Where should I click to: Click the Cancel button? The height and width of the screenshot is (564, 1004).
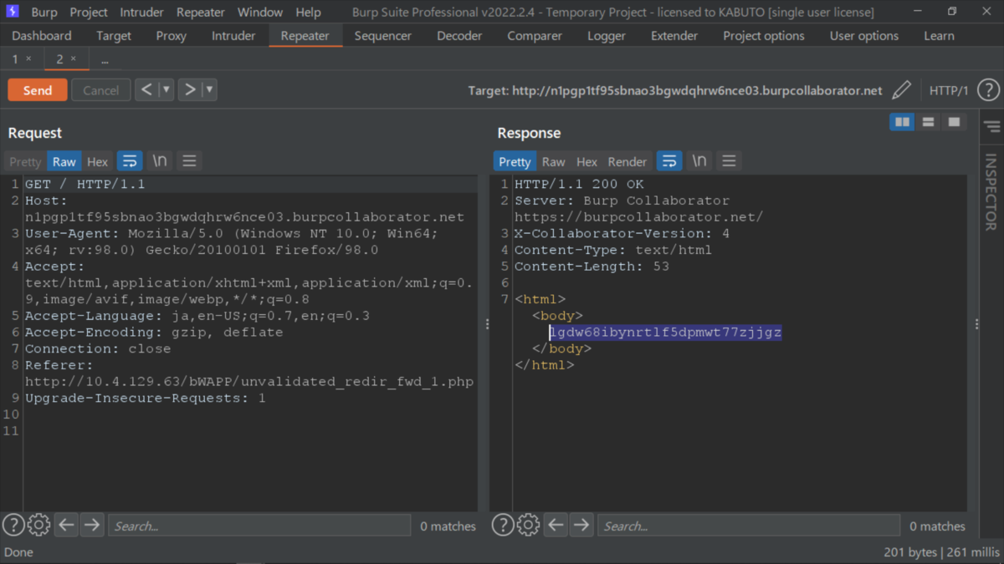pos(101,90)
